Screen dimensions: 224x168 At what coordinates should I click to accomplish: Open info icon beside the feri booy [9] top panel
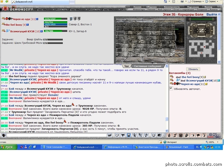pyautogui.click(x=28, y=25)
